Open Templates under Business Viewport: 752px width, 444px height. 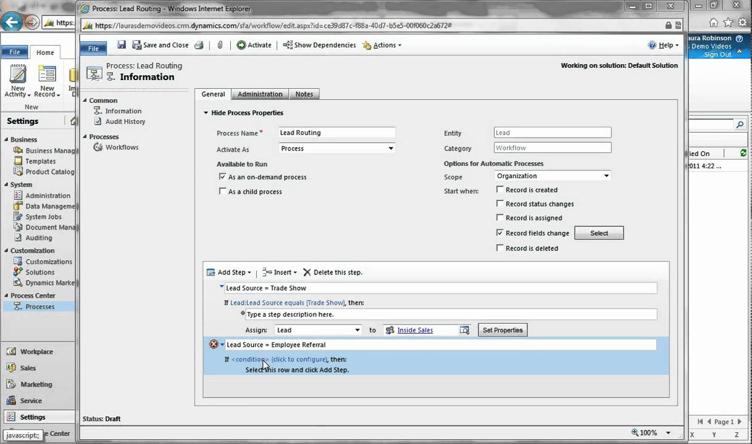click(x=40, y=161)
